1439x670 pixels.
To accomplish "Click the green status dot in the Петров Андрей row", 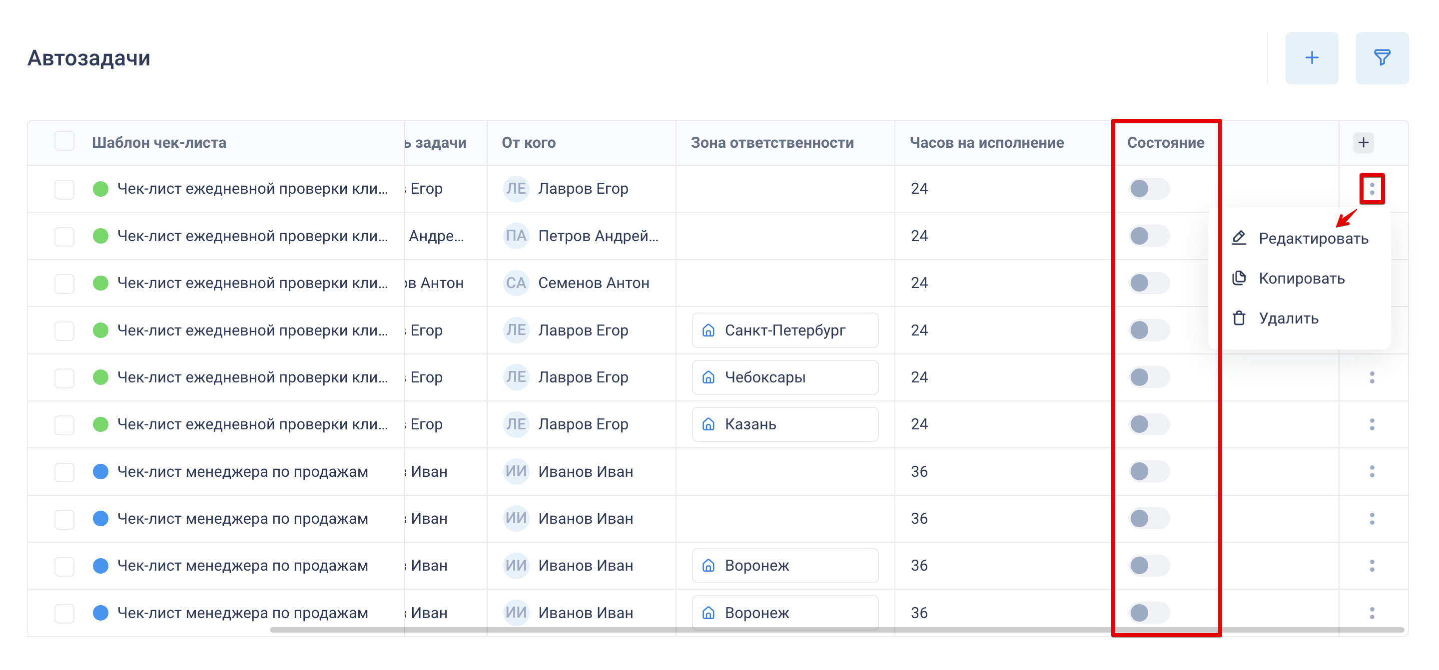I will point(100,236).
